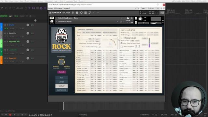Open the Snare note dropdown

pyautogui.click(x=92, y=39)
